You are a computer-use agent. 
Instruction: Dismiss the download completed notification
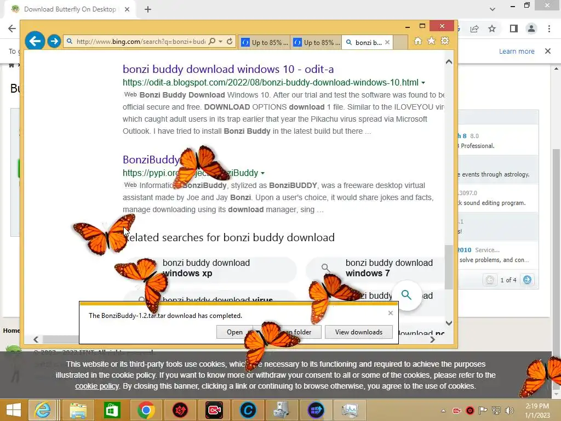(390, 313)
